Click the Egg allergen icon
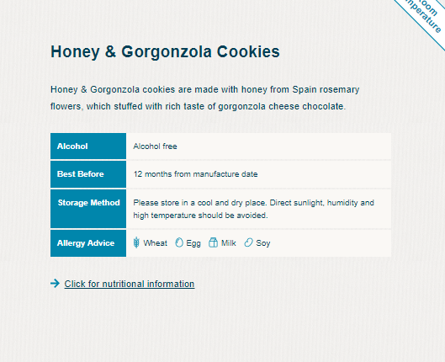 point(179,242)
